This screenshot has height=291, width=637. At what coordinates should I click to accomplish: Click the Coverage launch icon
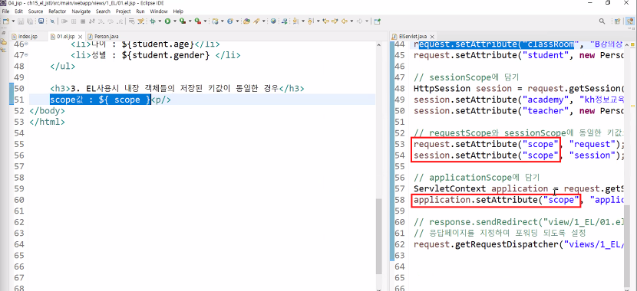183,21
